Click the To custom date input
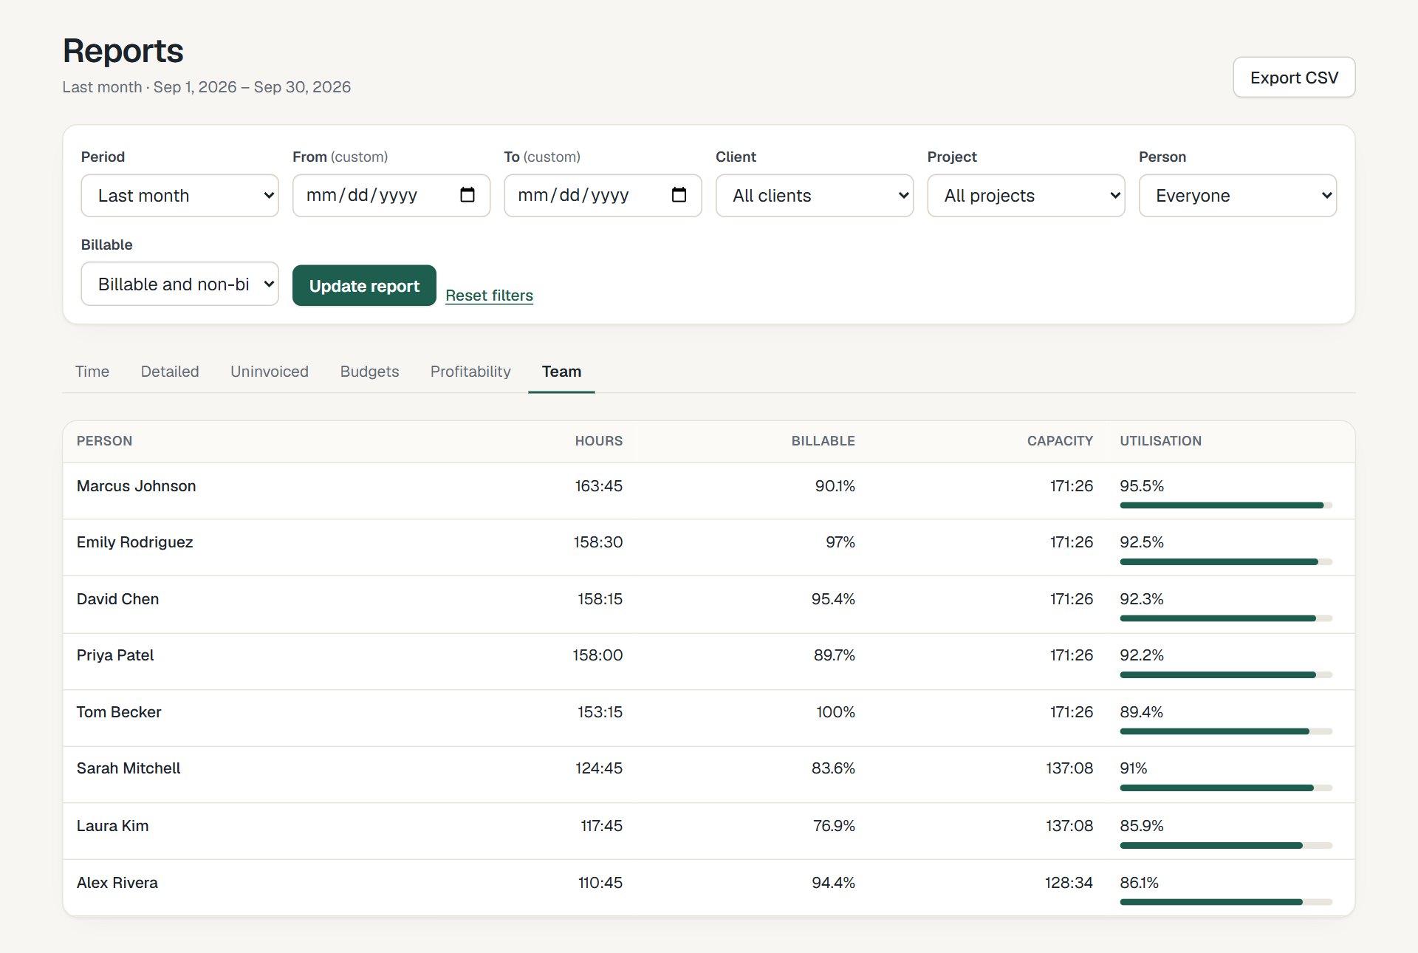 point(603,196)
